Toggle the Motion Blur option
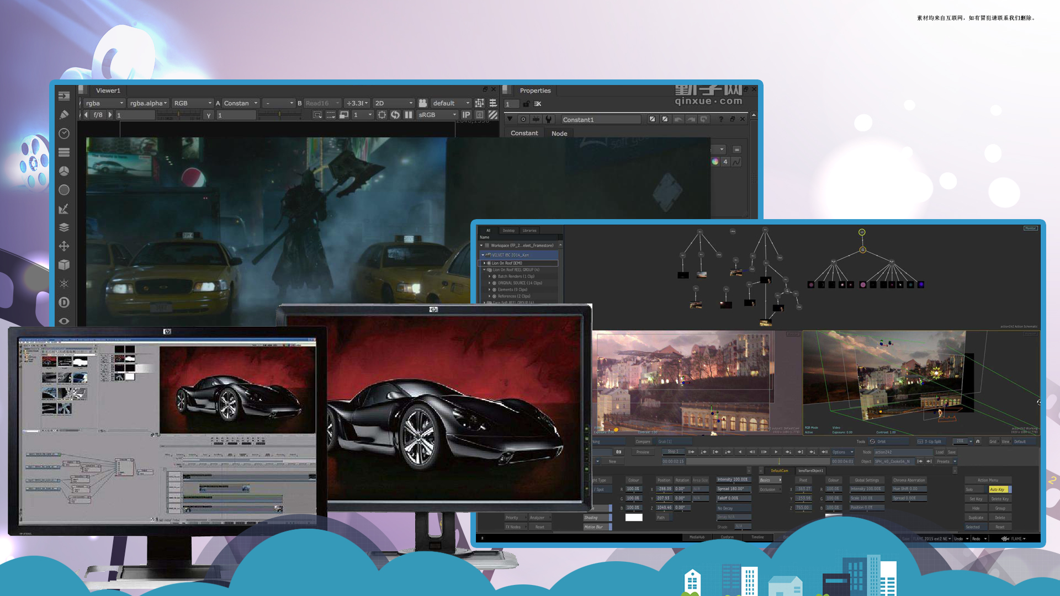This screenshot has height=596, width=1060. 597,527
